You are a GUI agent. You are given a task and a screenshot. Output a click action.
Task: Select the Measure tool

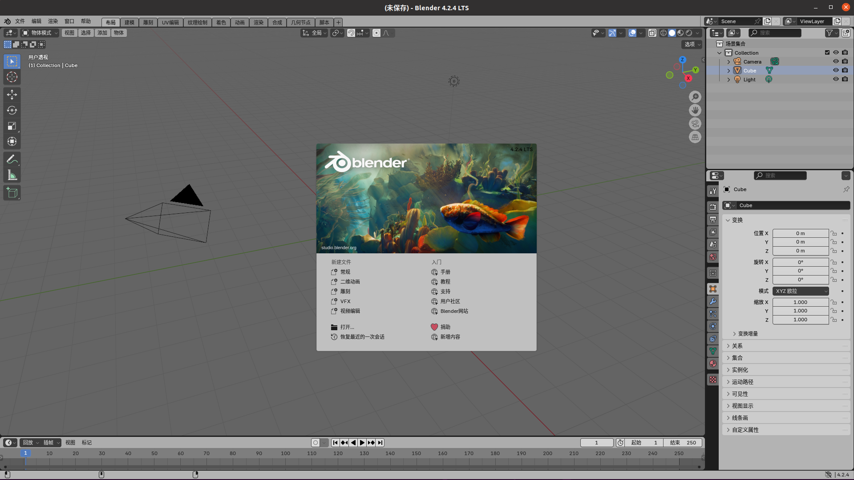pyautogui.click(x=12, y=175)
